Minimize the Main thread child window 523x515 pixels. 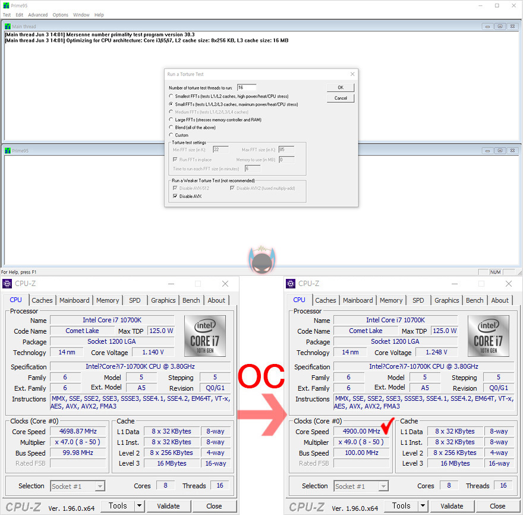487,26
